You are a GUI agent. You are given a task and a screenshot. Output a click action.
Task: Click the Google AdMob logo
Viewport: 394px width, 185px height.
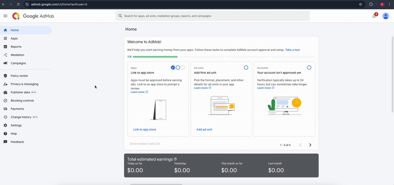(33, 16)
